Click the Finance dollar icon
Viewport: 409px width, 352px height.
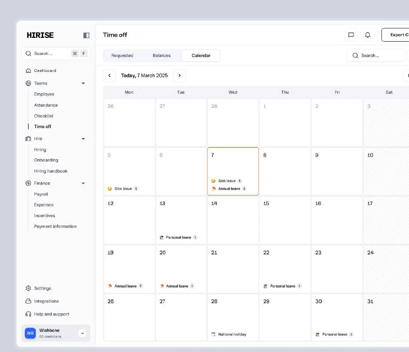click(28, 183)
